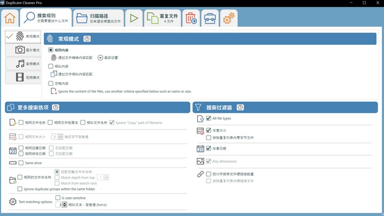This screenshot has width=384, height=216.
Task: Open the toolbox briefcase icon
Action: [210, 19]
